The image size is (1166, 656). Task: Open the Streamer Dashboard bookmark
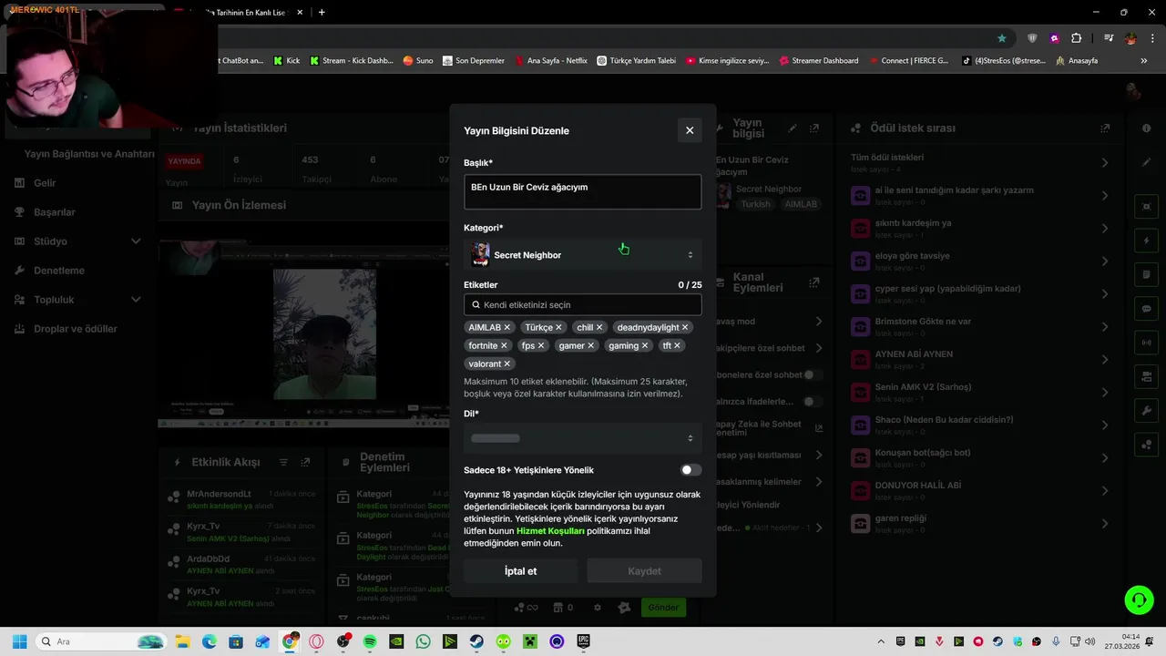coord(819,61)
